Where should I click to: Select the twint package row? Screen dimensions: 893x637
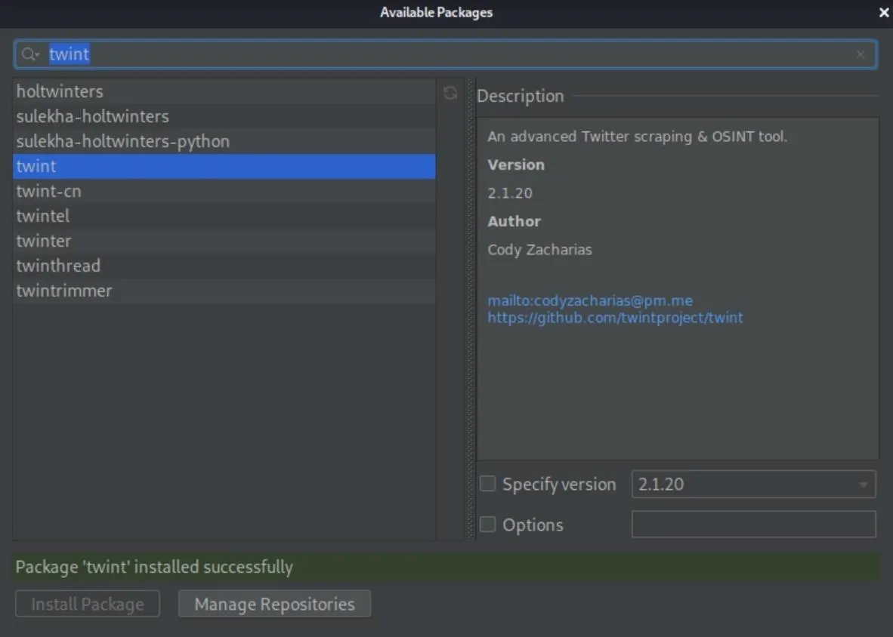click(x=224, y=166)
